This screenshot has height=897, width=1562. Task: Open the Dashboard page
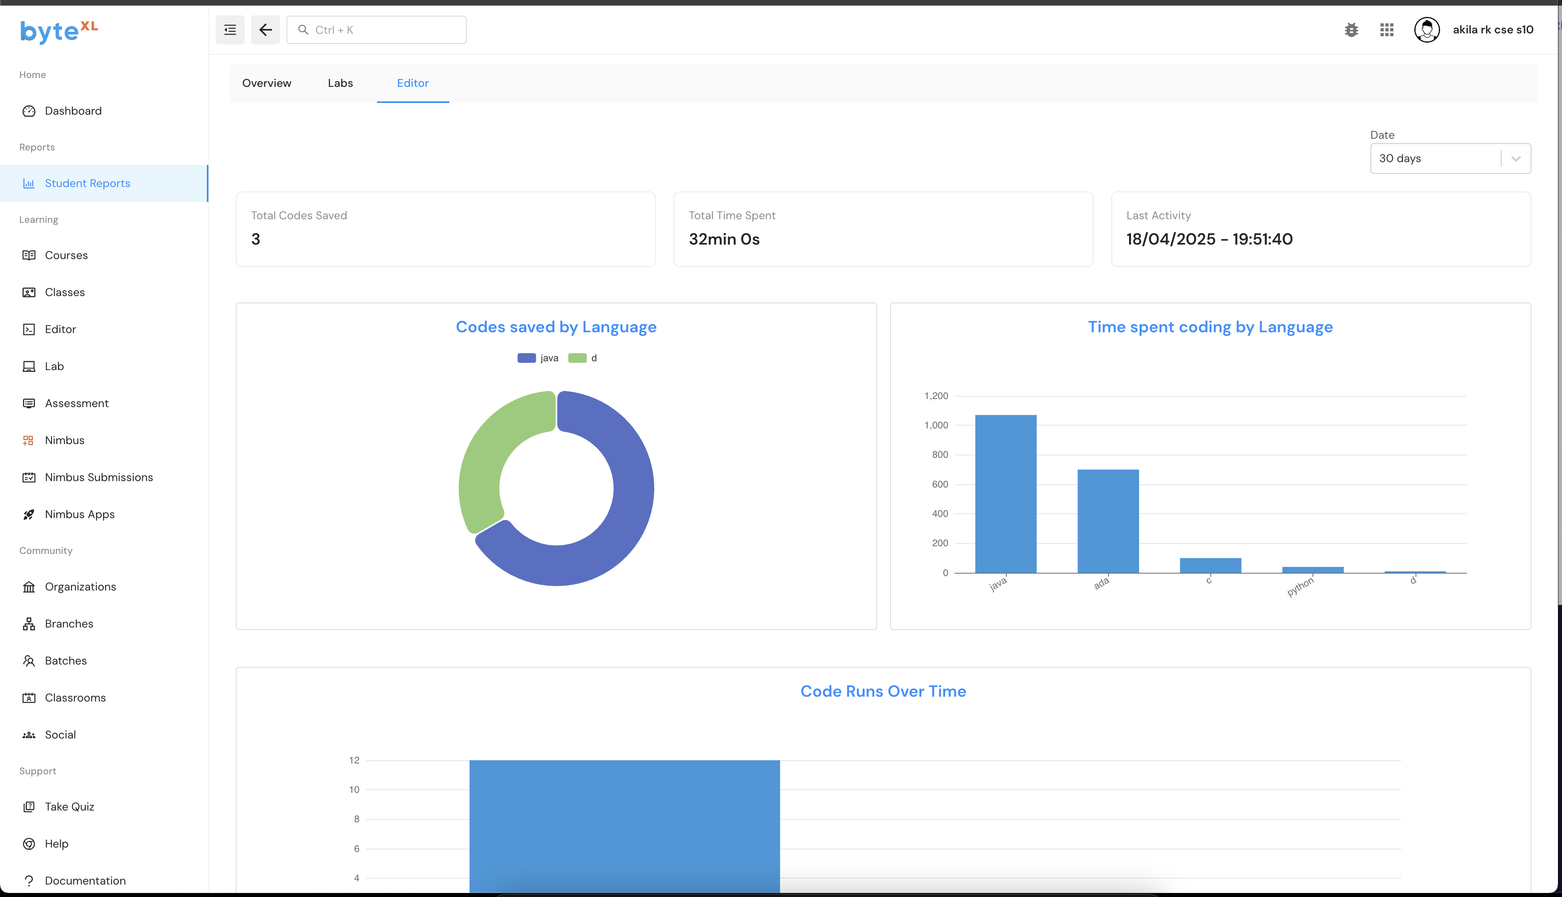(x=73, y=111)
